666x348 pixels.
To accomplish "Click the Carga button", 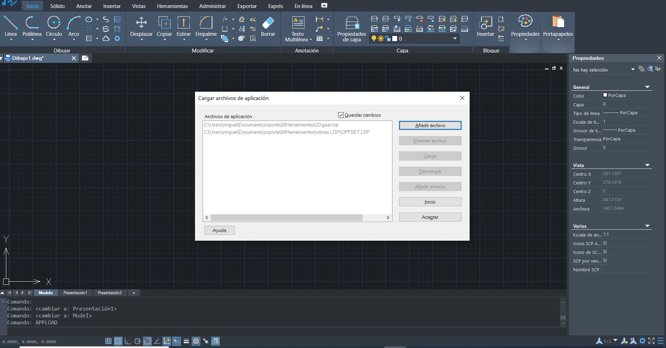I will 430,156.
